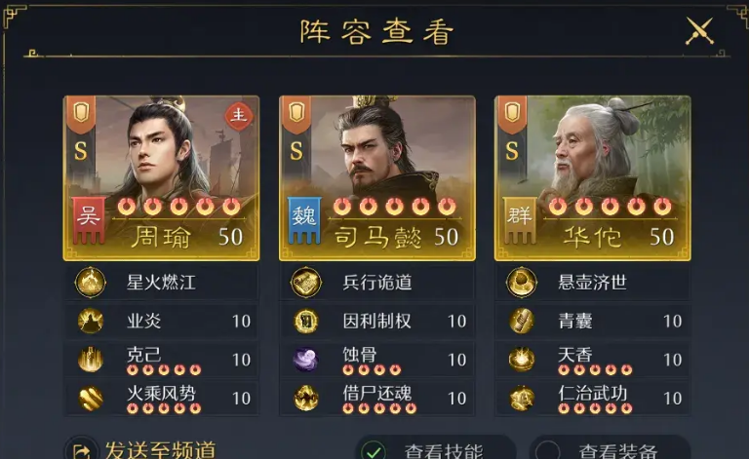Select the 业炎 flame skill icon

(x=91, y=321)
